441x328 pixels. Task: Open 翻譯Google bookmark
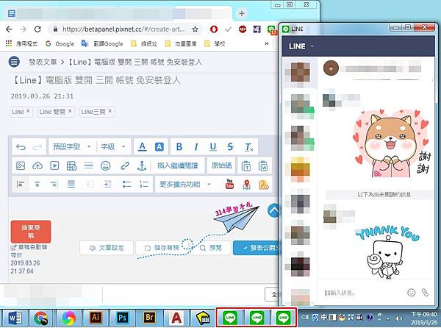(102, 43)
